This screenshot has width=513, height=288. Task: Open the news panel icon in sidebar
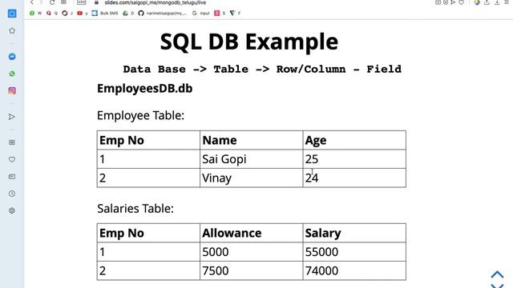tap(12, 177)
